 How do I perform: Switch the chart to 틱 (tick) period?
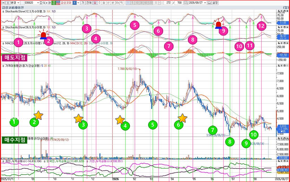tap(122, 3)
